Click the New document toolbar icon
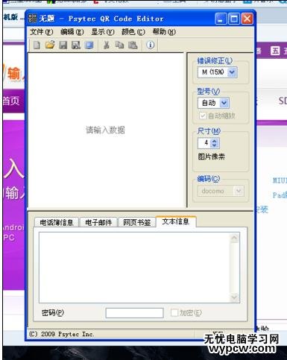Viewport: 287px width, 360px height. pos(37,45)
